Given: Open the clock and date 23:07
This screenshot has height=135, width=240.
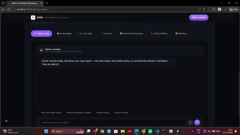Looking at the screenshot, I should click(x=227, y=131).
